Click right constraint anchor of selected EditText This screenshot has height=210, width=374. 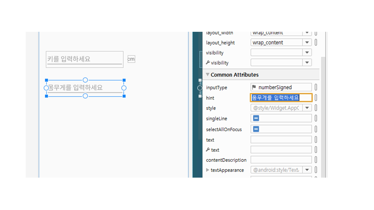tap(124, 88)
